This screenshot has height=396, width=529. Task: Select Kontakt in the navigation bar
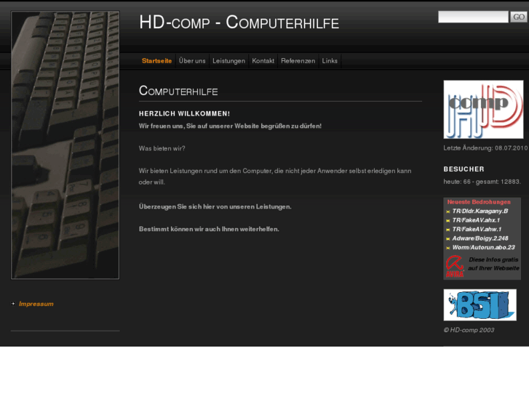point(263,61)
